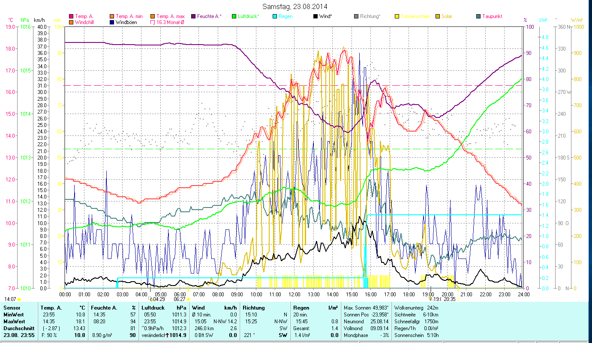
Task: Click the average temperature value 13.43
Action: [x=79, y=328]
